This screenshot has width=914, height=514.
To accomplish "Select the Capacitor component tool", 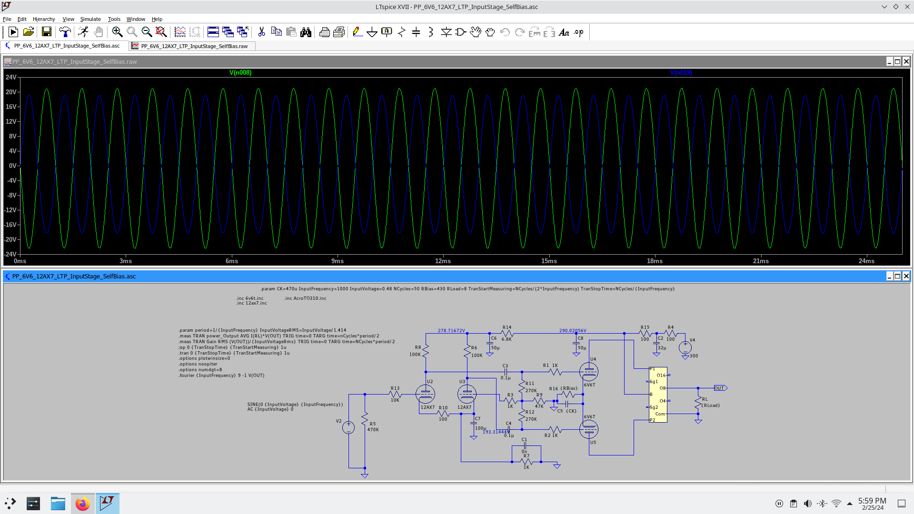I will [x=416, y=32].
